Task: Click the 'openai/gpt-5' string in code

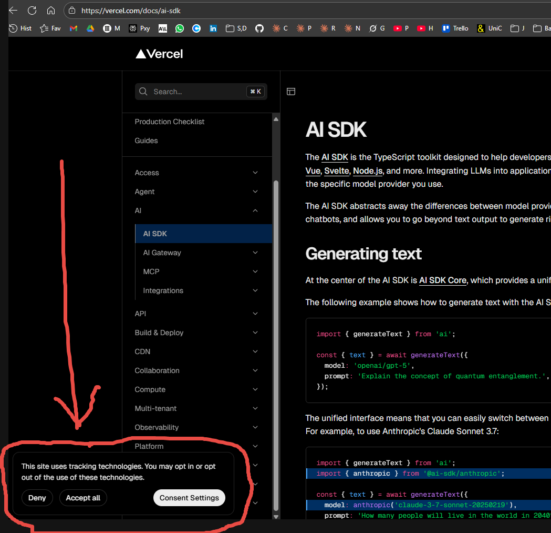Action: [x=382, y=366]
